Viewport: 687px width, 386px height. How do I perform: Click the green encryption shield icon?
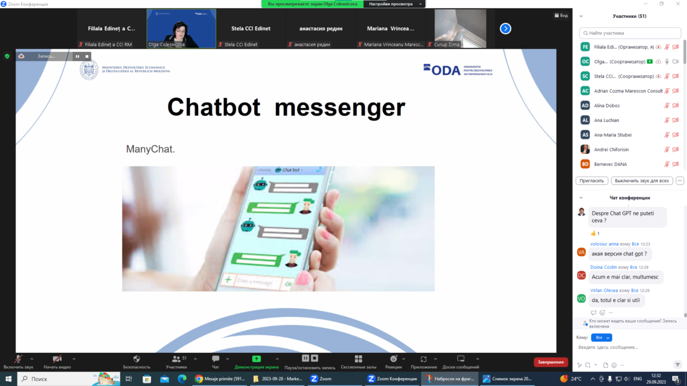click(x=7, y=56)
